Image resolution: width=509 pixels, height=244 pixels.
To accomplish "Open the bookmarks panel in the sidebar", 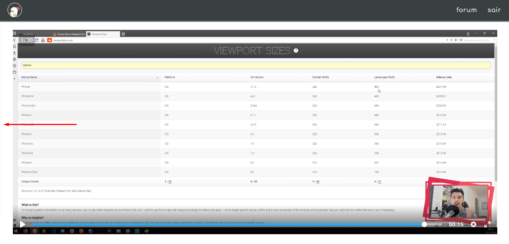I will (x=14, y=46).
